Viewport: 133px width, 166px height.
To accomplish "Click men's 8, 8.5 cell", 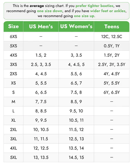I will [x=41, y=111].
